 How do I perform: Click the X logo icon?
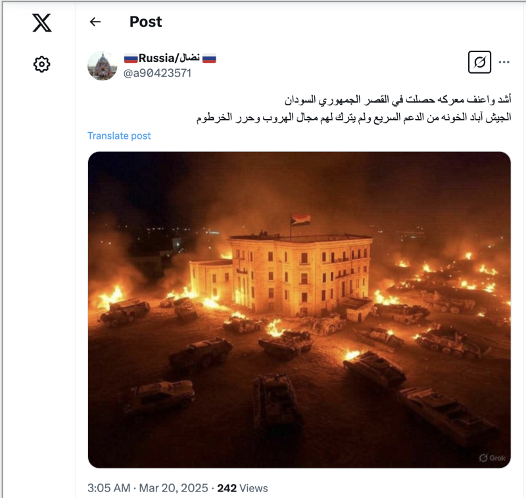coord(42,23)
